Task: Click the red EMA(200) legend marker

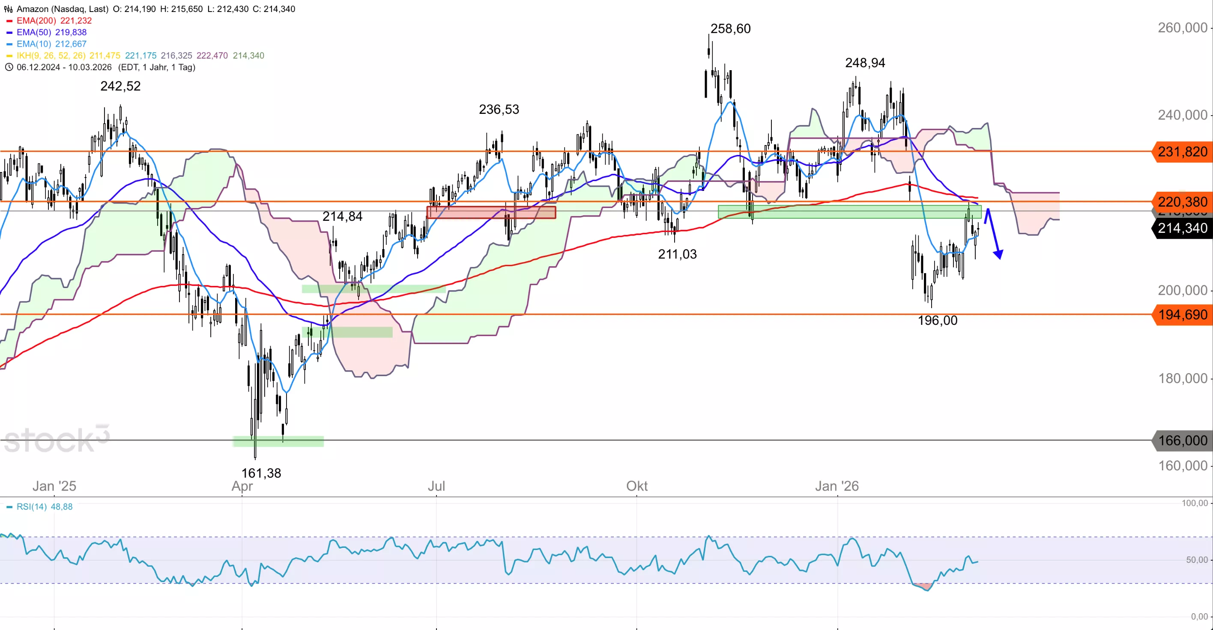Action: (9, 21)
